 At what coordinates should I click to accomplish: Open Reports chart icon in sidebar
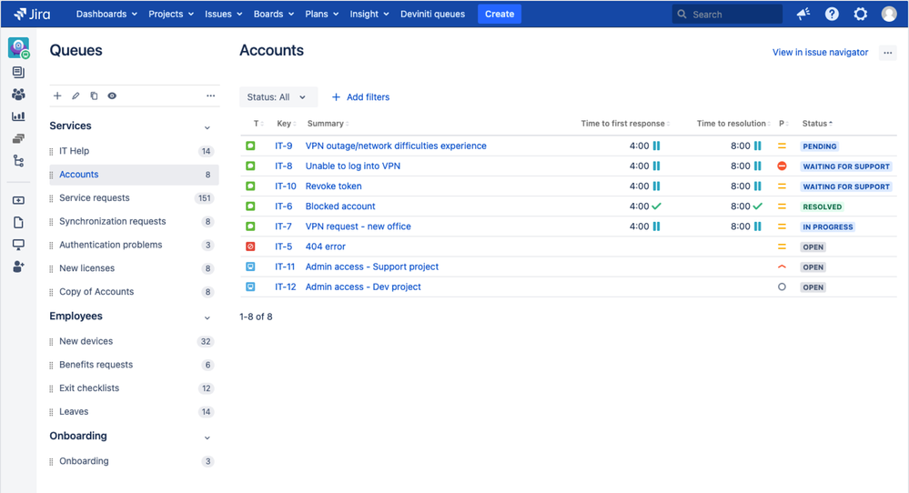(18, 116)
